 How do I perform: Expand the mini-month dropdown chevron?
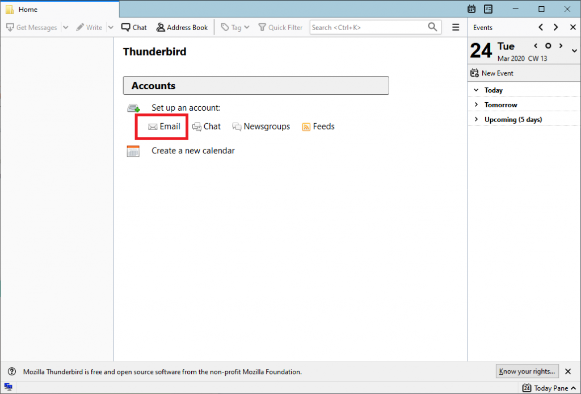[x=574, y=51]
